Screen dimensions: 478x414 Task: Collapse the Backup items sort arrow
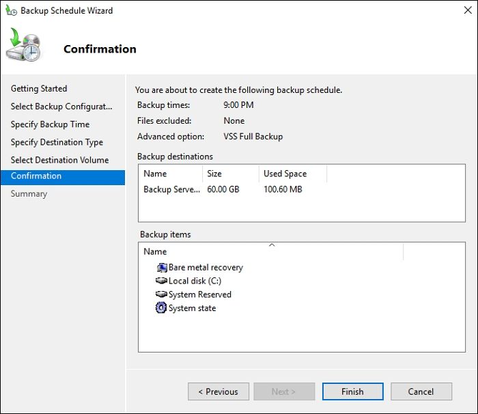pyautogui.click(x=271, y=245)
